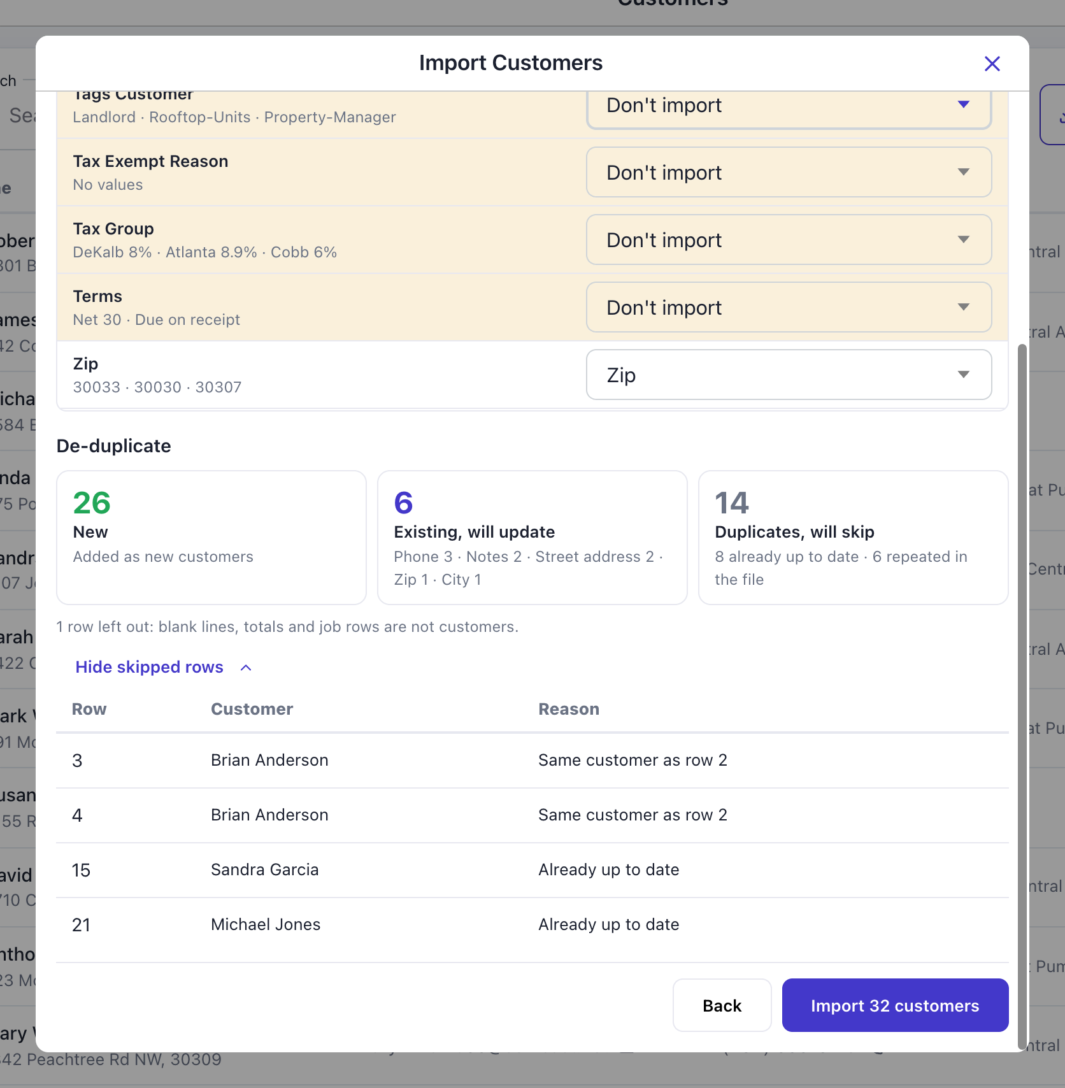Select the 26 New customers card
The image size is (1065, 1088).
click(x=211, y=538)
